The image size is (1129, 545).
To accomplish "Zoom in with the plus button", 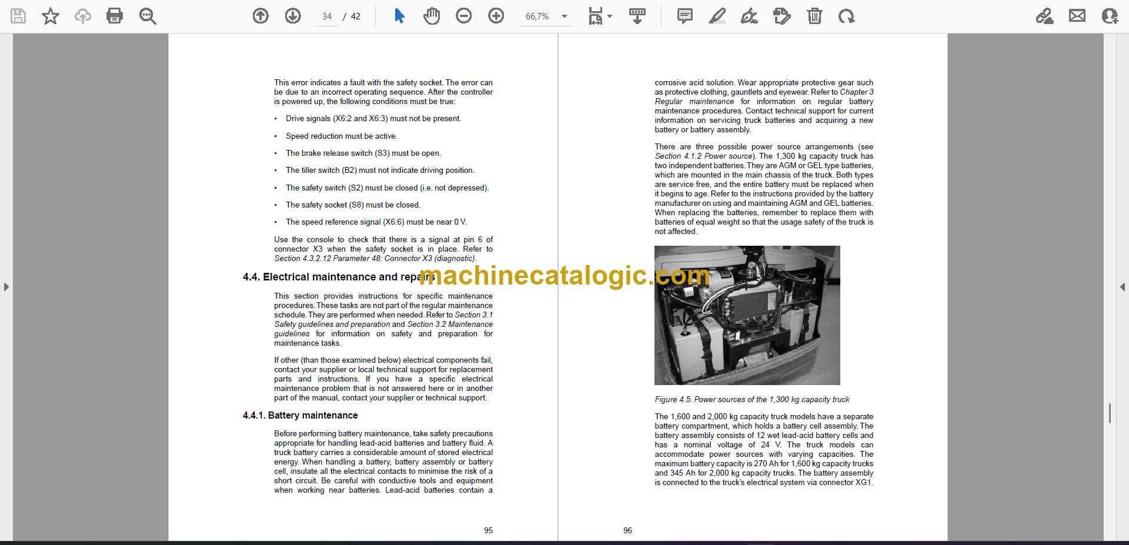I will pyautogui.click(x=496, y=16).
